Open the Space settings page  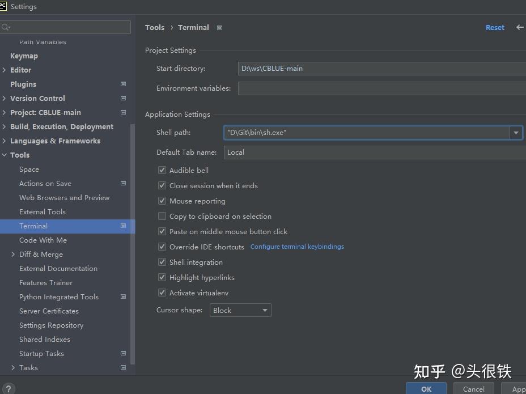(x=29, y=169)
